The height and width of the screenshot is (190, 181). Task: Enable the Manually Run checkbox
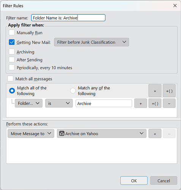(12, 32)
